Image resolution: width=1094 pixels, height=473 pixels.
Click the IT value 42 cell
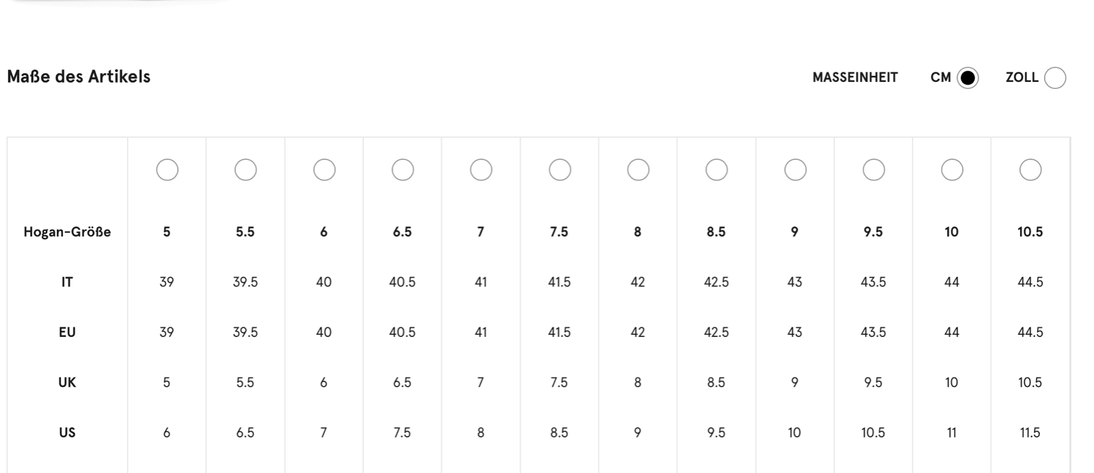(x=638, y=282)
